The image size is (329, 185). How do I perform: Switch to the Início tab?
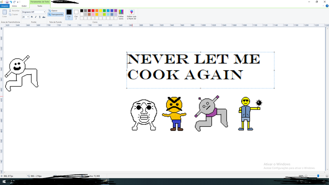point(14,6)
